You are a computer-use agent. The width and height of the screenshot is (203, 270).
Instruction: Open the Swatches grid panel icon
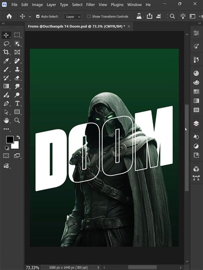[x=196, y=91]
